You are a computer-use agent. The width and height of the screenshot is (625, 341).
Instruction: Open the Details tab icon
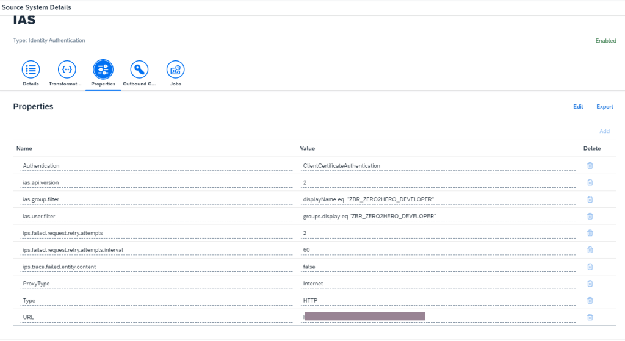[31, 69]
